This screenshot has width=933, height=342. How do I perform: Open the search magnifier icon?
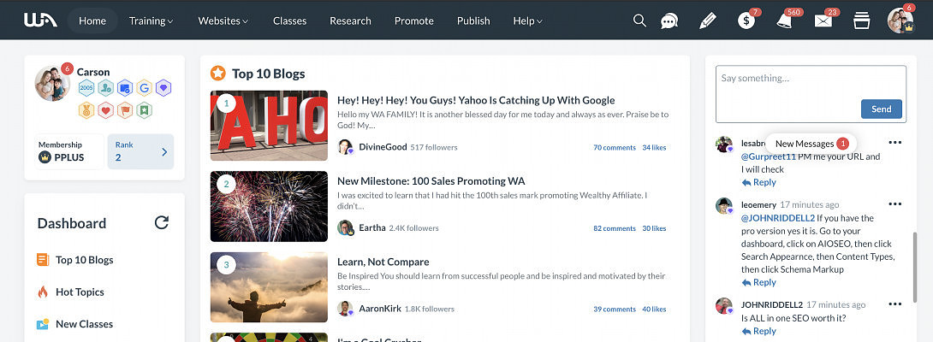pos(639,21)
